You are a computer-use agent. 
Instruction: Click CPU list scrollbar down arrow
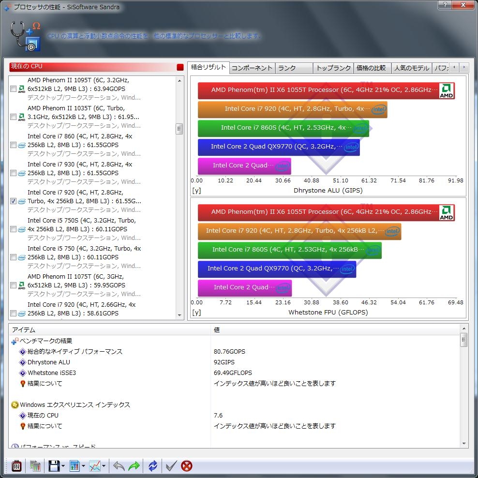tap(179, 315)
